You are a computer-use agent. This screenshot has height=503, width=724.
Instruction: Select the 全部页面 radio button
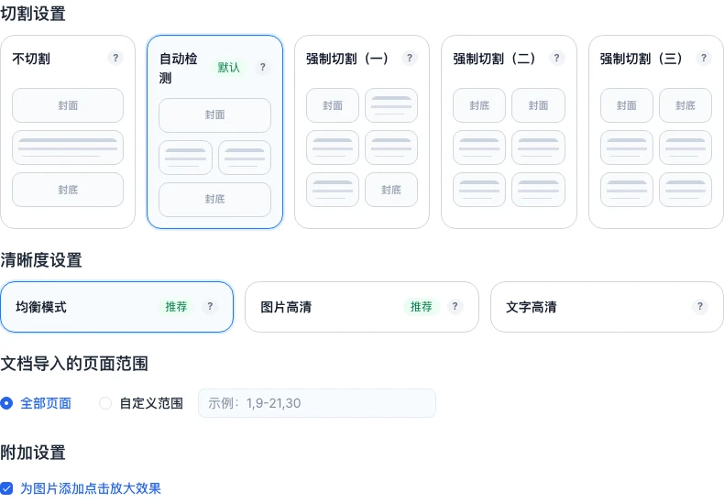(6, 403)
